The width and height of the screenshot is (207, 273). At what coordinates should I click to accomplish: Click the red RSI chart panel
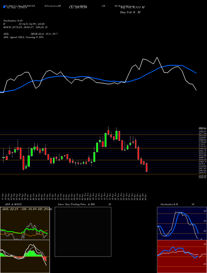coord(182,256)
